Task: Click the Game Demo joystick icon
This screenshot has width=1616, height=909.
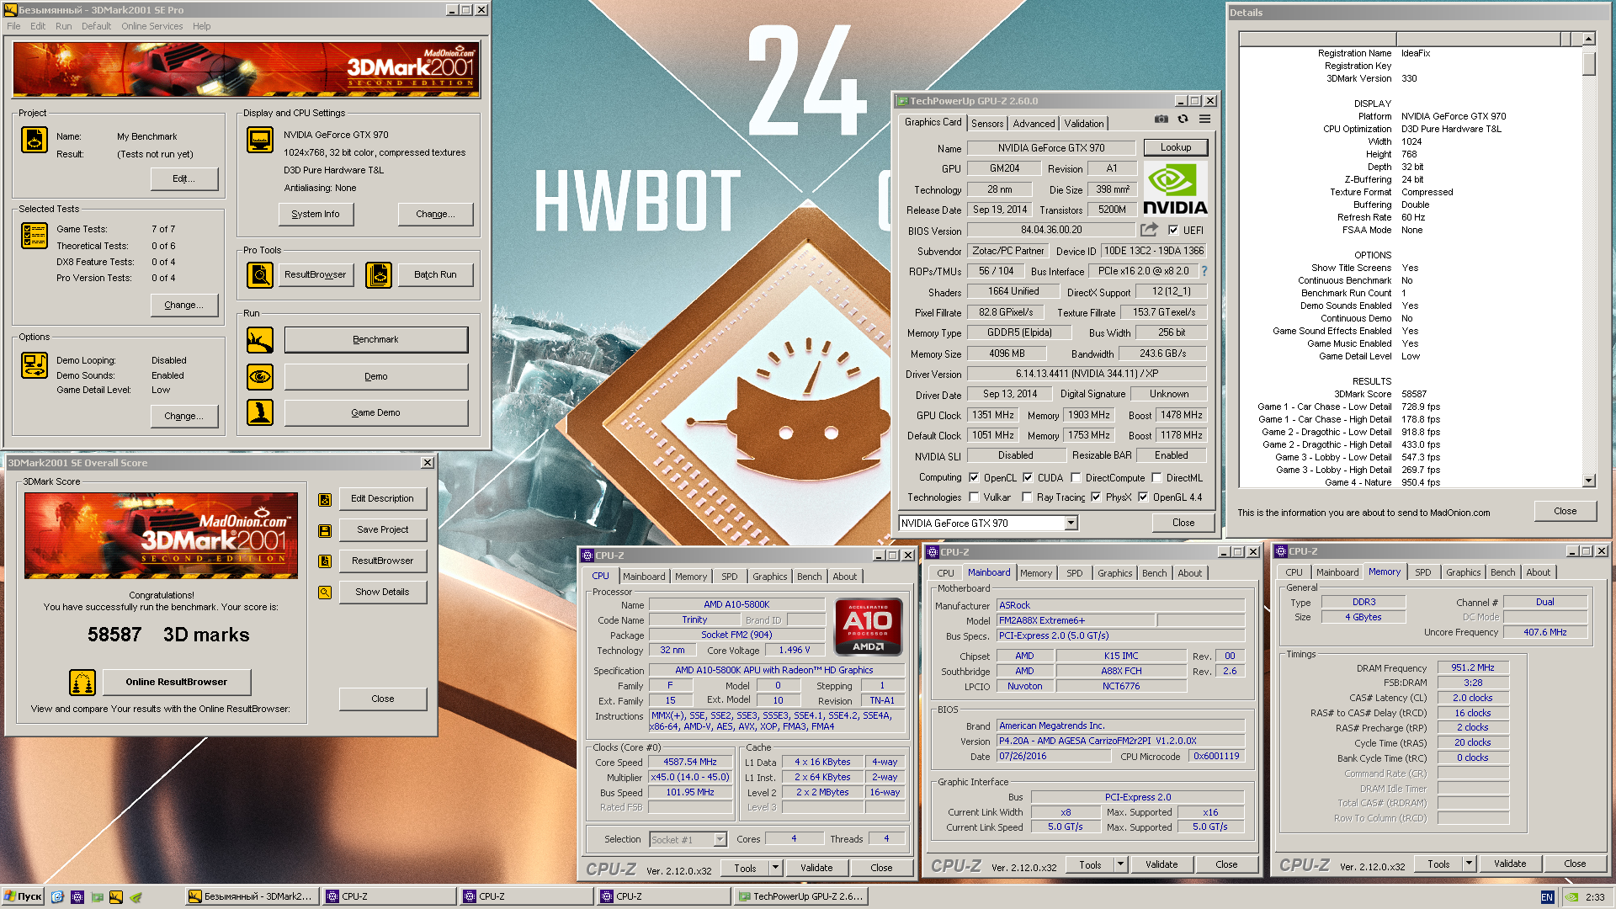Action: pyautogui.click(x=260, y=412)
